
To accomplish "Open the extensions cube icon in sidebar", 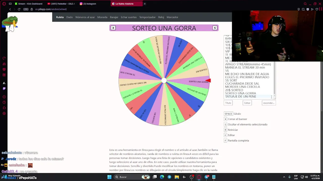I will coord(4,108).
